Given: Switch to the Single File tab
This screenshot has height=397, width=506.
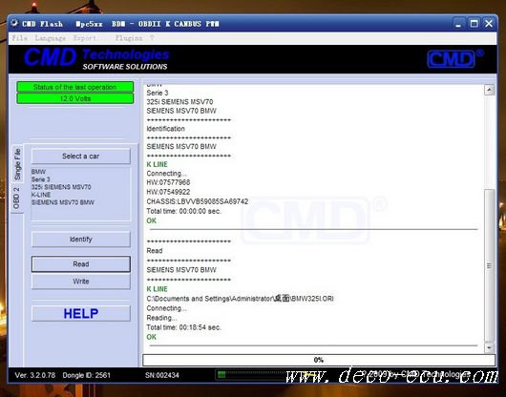Looking at the screenshot, I should click(x=17, y=164).
